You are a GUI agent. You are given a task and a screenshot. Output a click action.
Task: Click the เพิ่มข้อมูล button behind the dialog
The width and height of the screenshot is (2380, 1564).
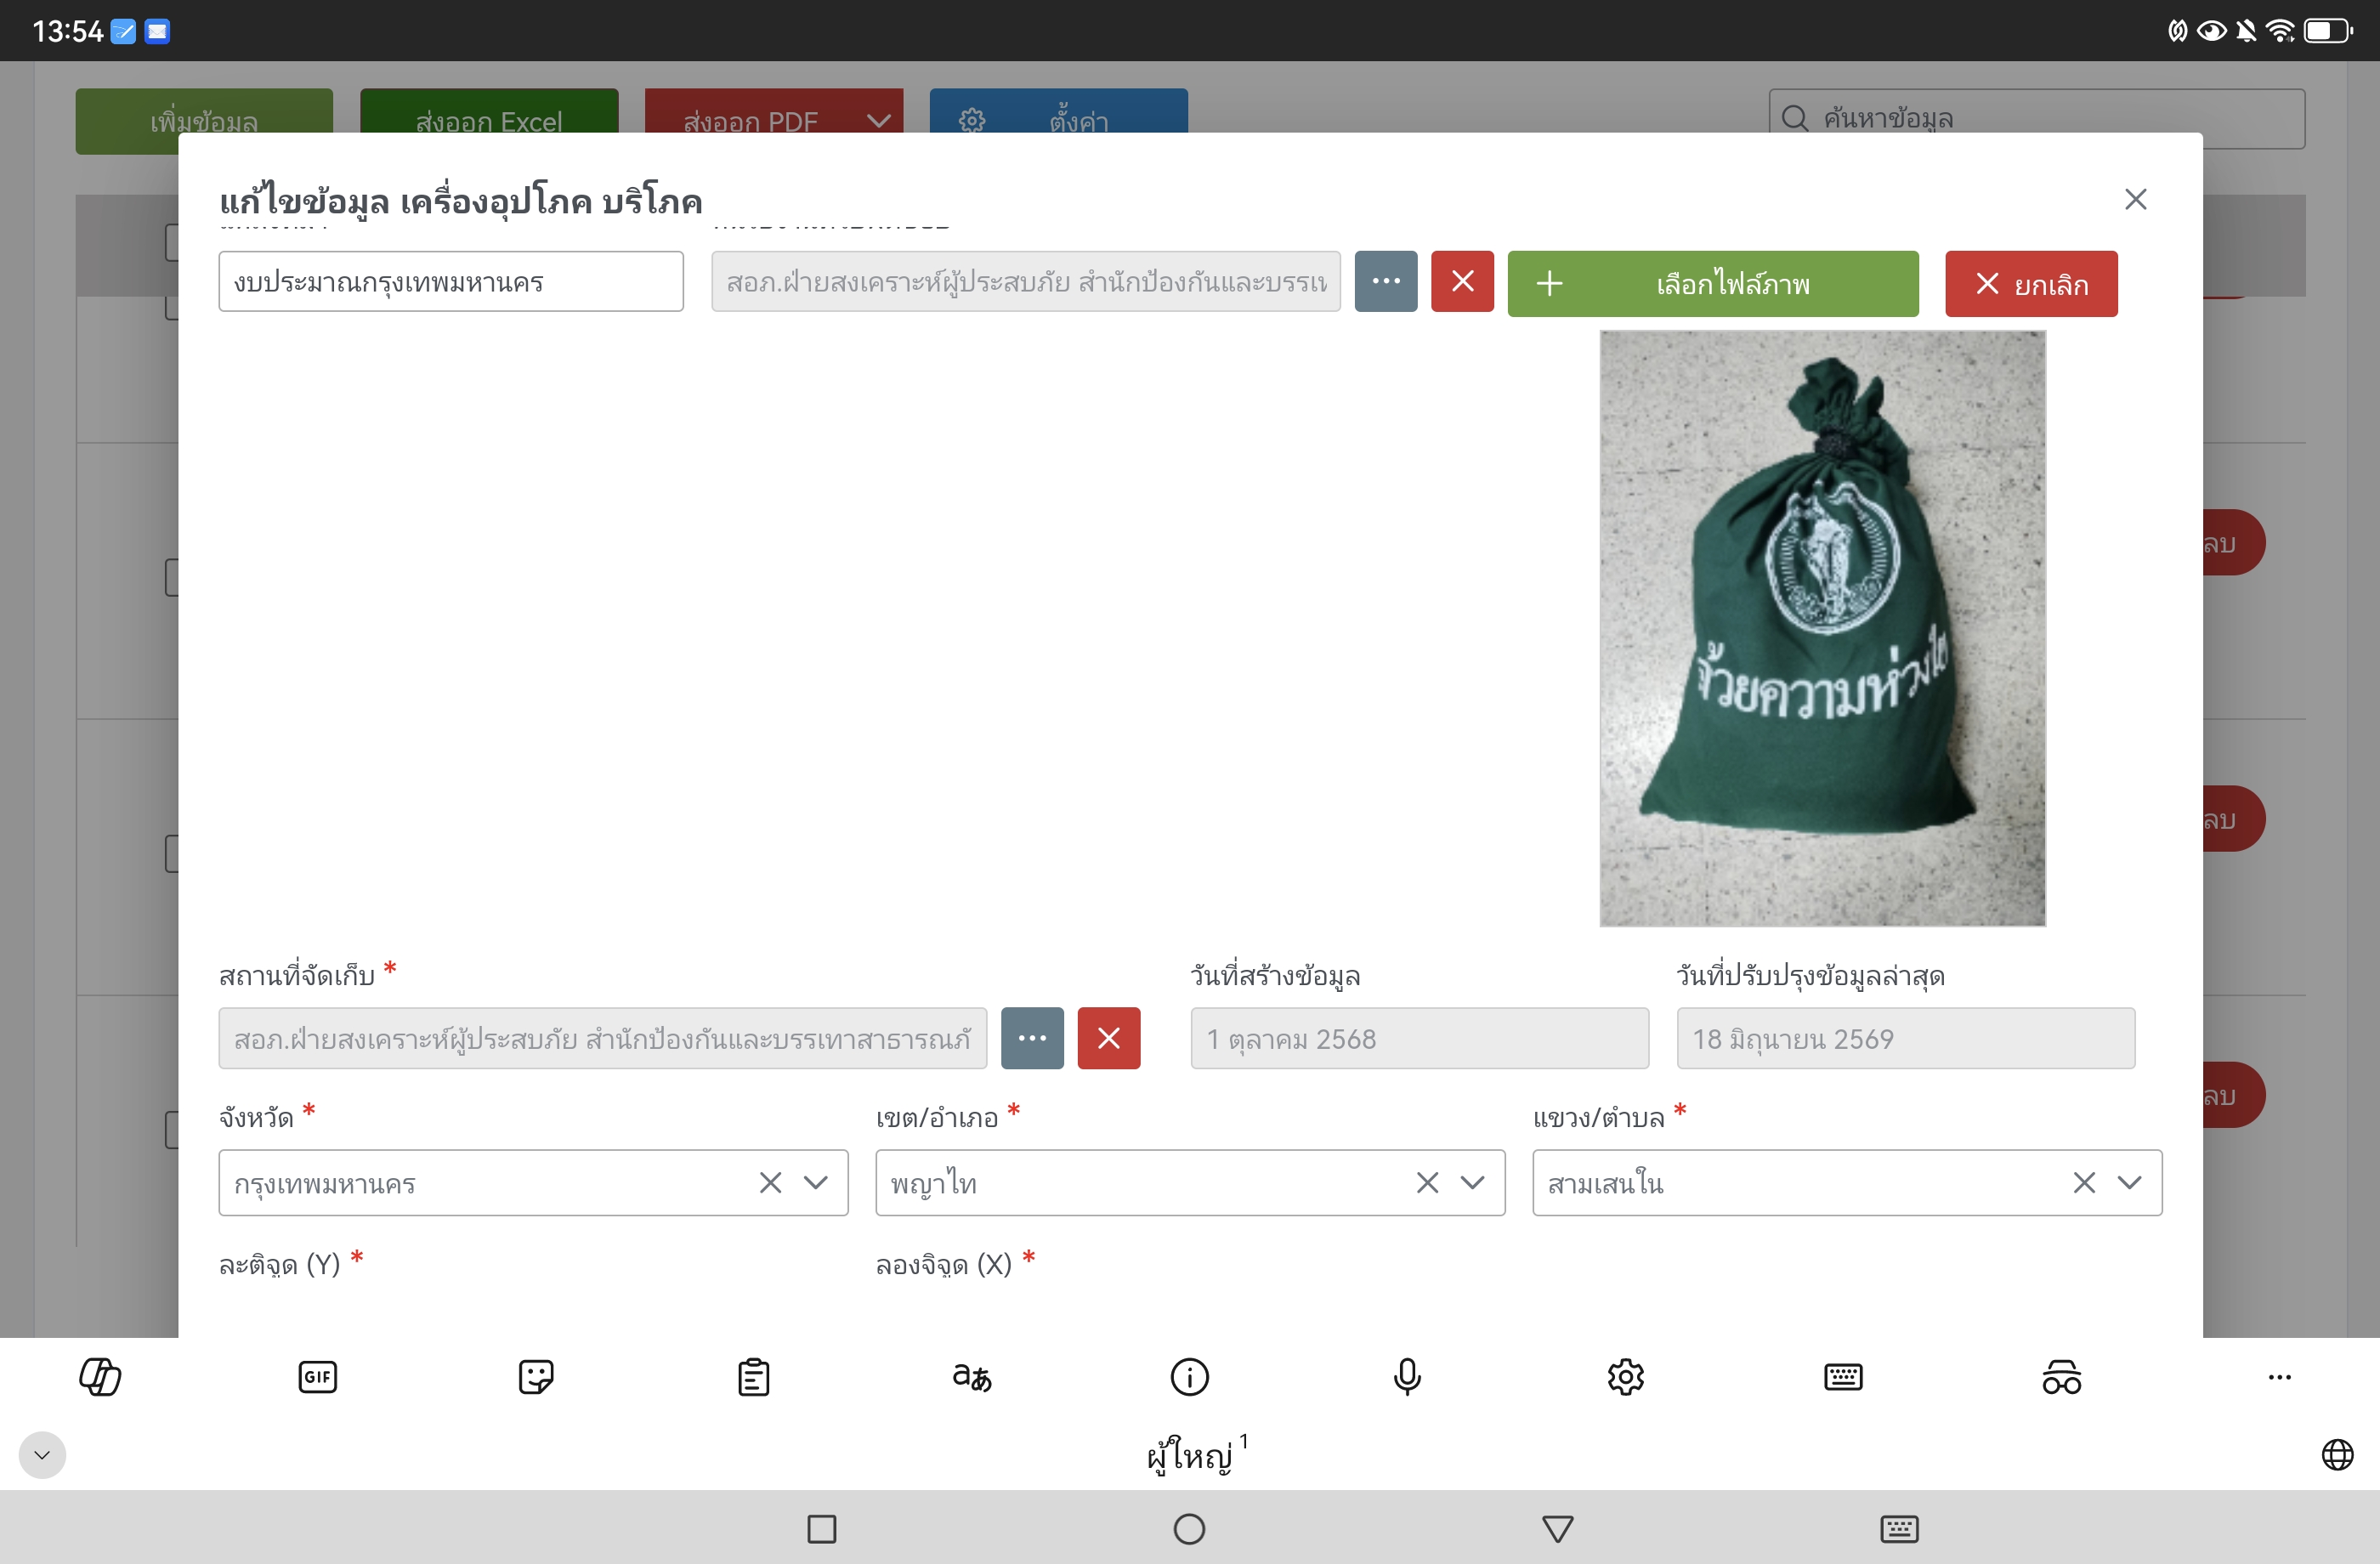204,121
